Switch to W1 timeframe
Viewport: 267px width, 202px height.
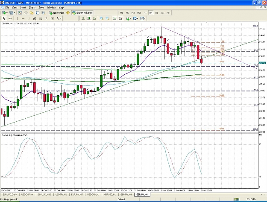pyautogui.click(x=163, y=13)
